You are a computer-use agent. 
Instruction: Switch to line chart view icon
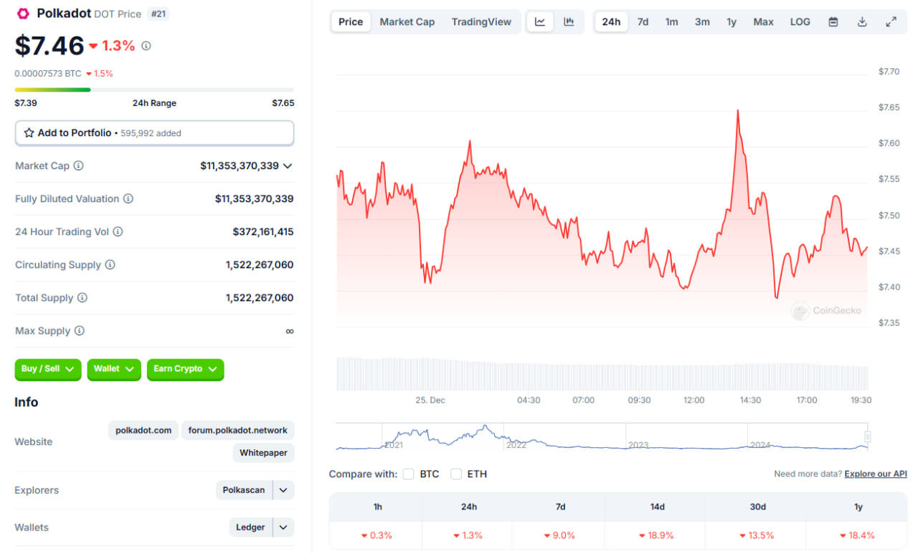point(540,22)
